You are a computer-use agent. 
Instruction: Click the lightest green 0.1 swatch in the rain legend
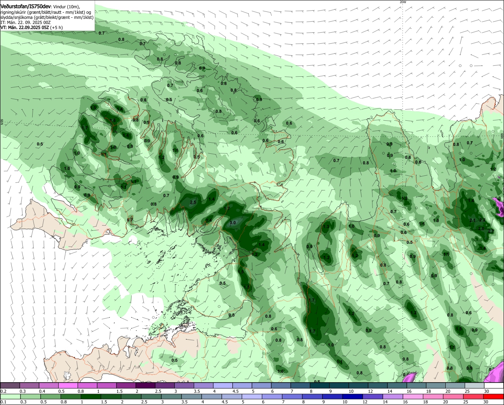point(11,397)
